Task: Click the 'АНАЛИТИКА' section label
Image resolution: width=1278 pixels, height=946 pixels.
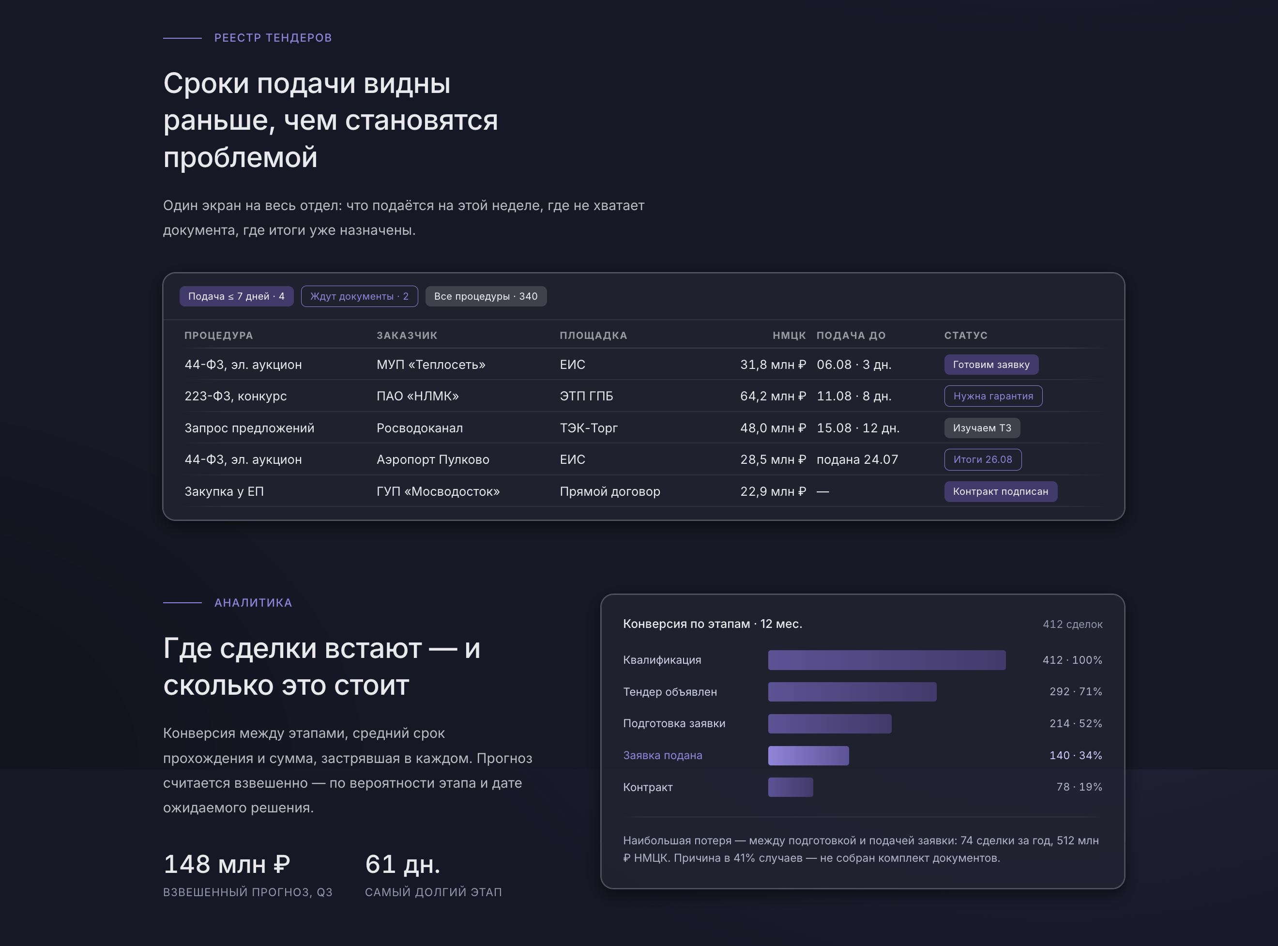Action: pyautogui.click(x=253, y=602)
